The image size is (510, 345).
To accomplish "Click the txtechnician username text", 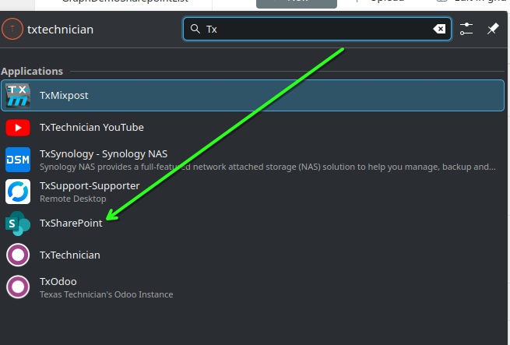I will point(60,30).
